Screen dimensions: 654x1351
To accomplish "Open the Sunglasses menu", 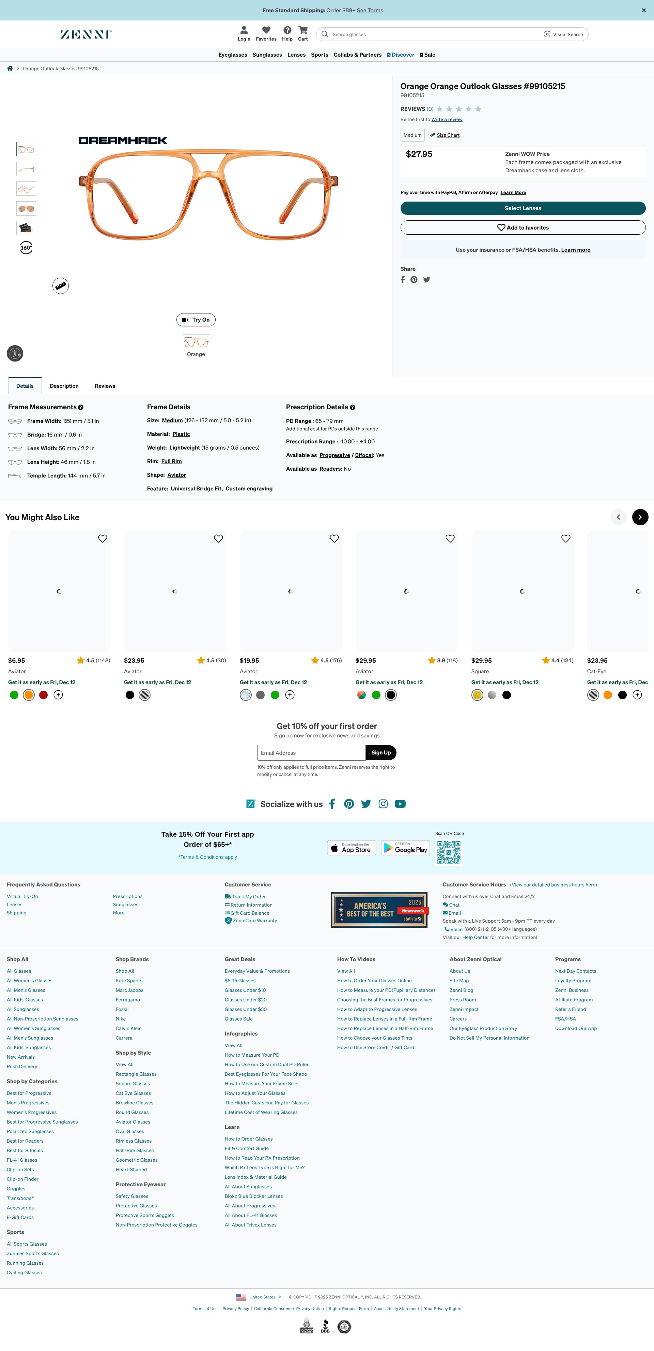I will tap(267, 55).
